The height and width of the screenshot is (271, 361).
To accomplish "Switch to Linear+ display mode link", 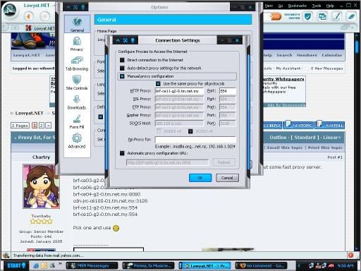I will [331, 138].
